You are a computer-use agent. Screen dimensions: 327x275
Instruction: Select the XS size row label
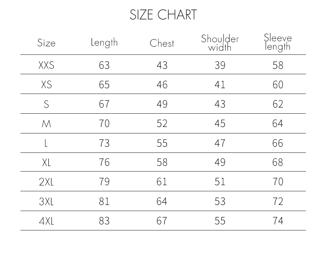[x=46, y=85]
